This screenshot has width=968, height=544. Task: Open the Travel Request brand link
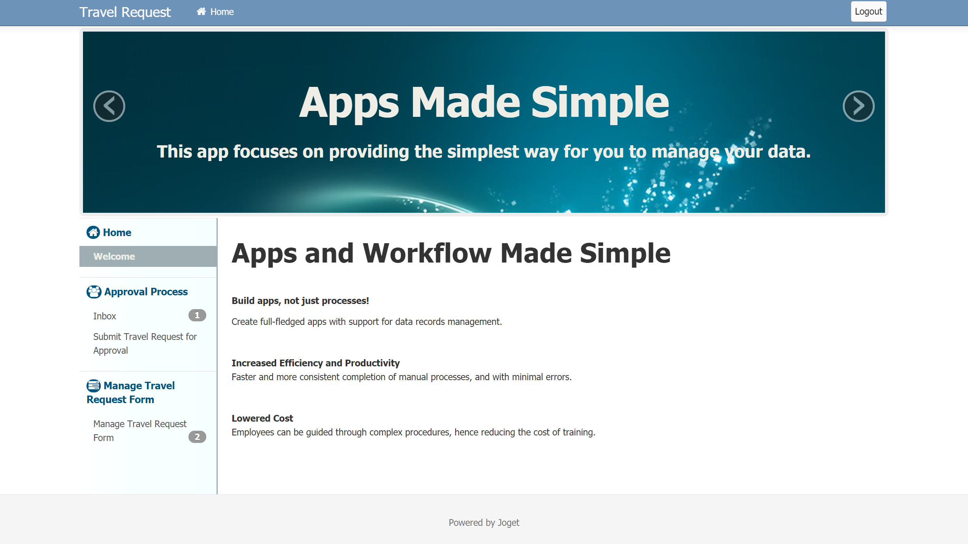125,12
